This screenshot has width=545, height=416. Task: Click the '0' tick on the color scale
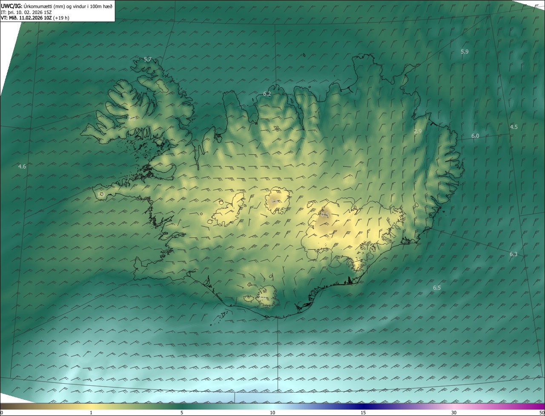pos(2,413)
